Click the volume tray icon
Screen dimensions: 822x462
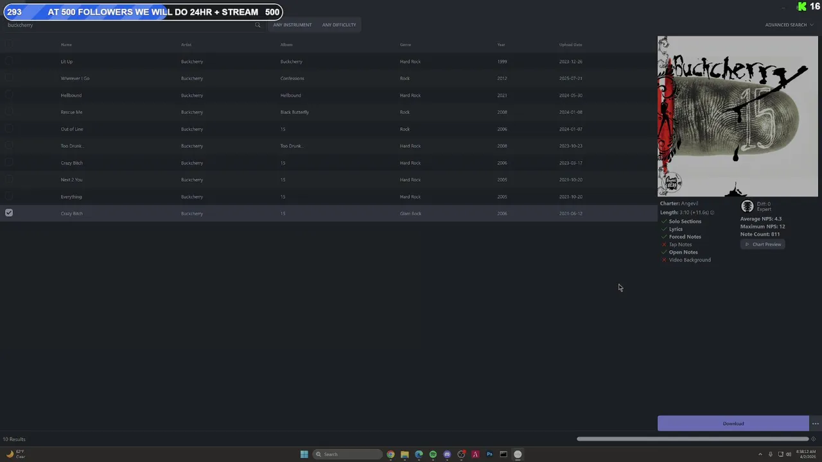(x=789, y=454)
